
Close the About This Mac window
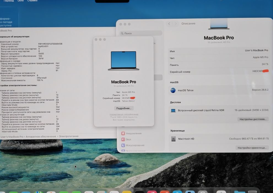coord(96,39)
